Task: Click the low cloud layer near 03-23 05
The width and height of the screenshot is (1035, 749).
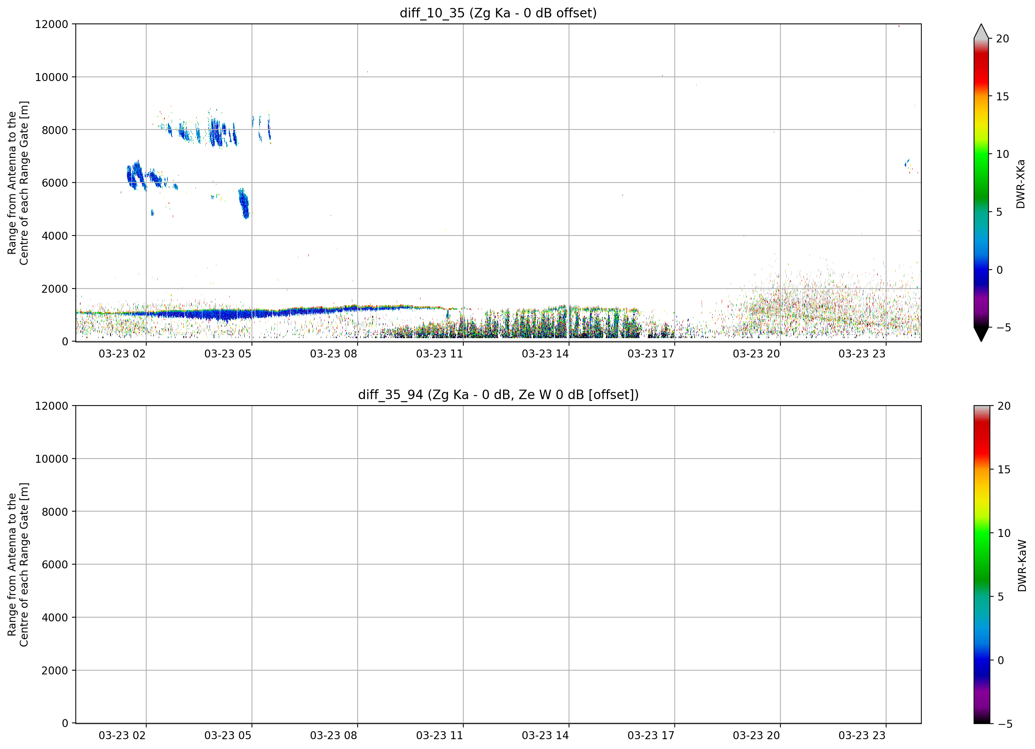Action: [228, 314]
